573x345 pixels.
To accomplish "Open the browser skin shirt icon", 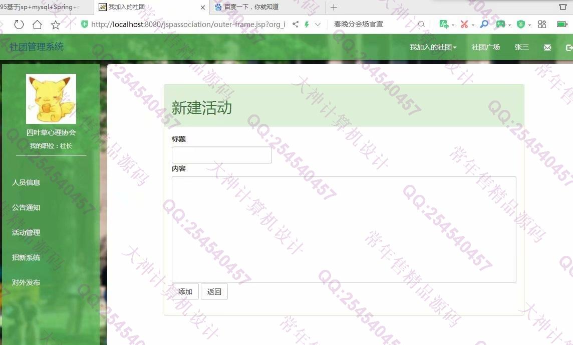I will pos(563,7).
